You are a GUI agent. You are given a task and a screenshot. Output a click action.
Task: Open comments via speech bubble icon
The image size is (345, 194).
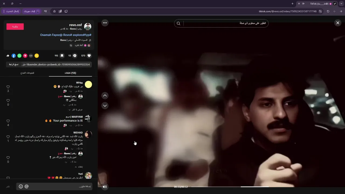pyautogui.click(x=75, y=56)
